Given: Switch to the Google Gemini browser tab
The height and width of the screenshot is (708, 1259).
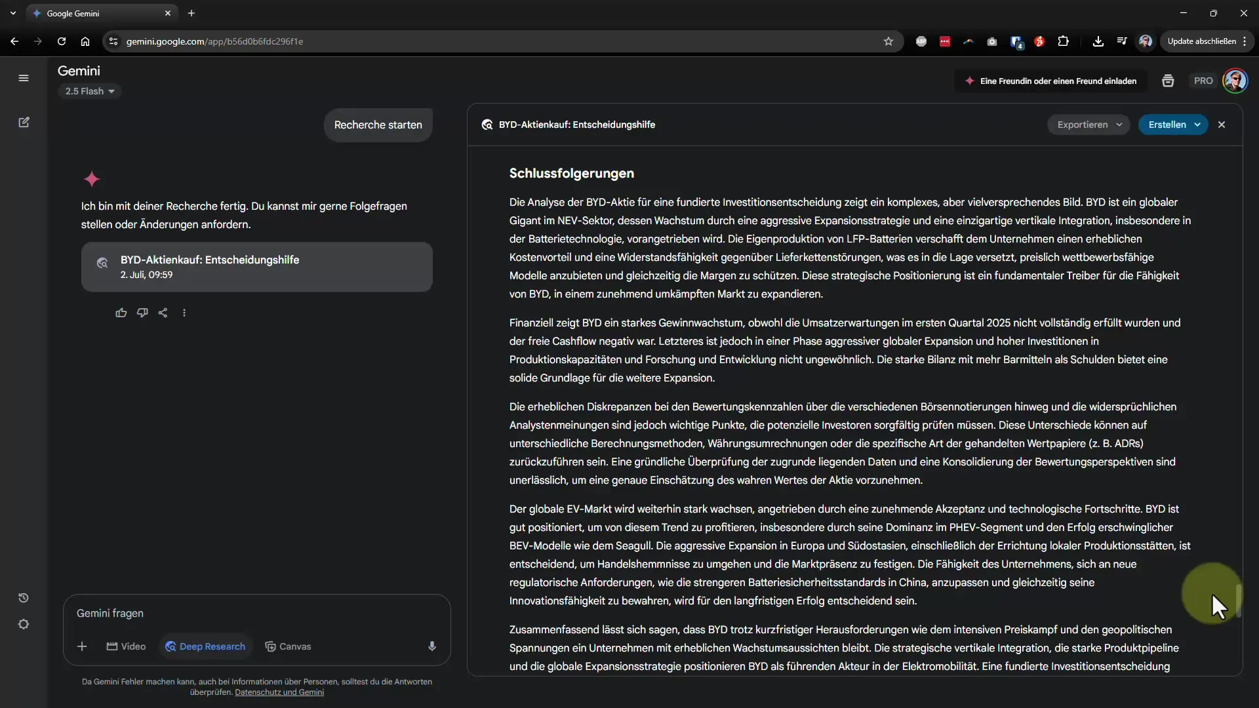Looking at the screenshot, I should coord(102,13).
